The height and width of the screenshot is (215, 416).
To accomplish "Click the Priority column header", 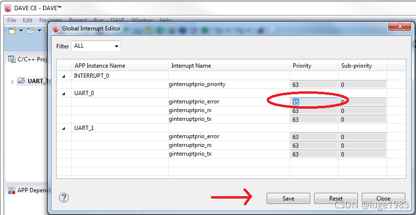I will [x=314, y=66].
